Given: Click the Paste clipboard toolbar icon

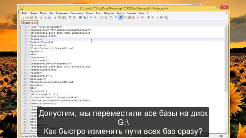Looking at the screenshot, I should pyautogui.click(x=64, y=17).
